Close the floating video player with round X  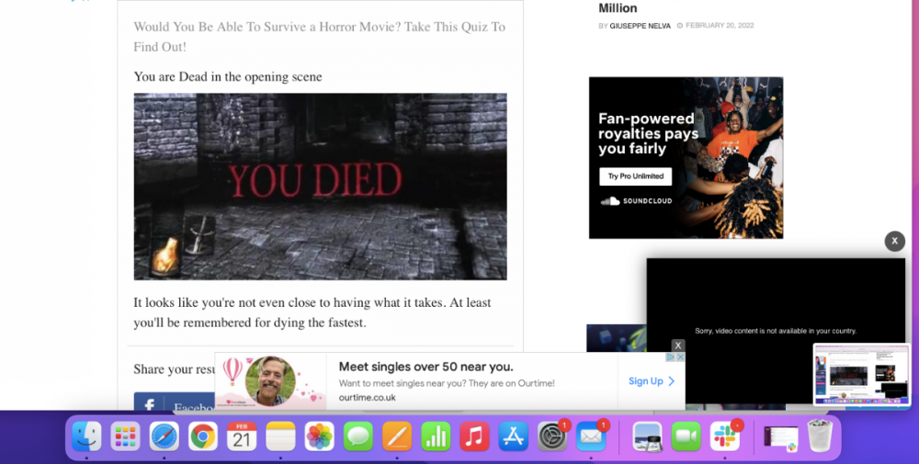(894, 241)
